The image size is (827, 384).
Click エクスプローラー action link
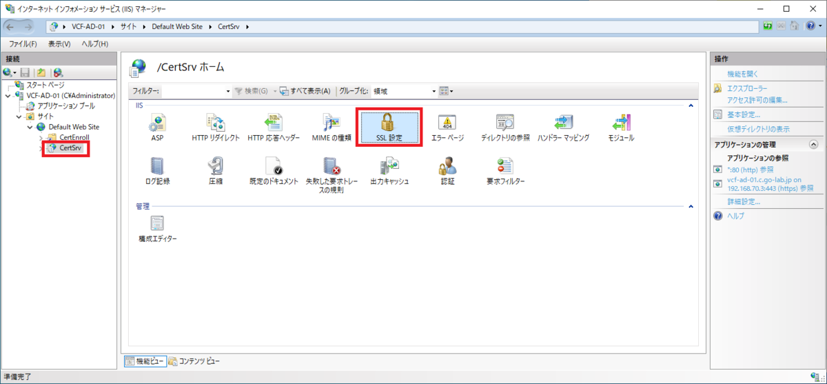[x=748, y=88]
